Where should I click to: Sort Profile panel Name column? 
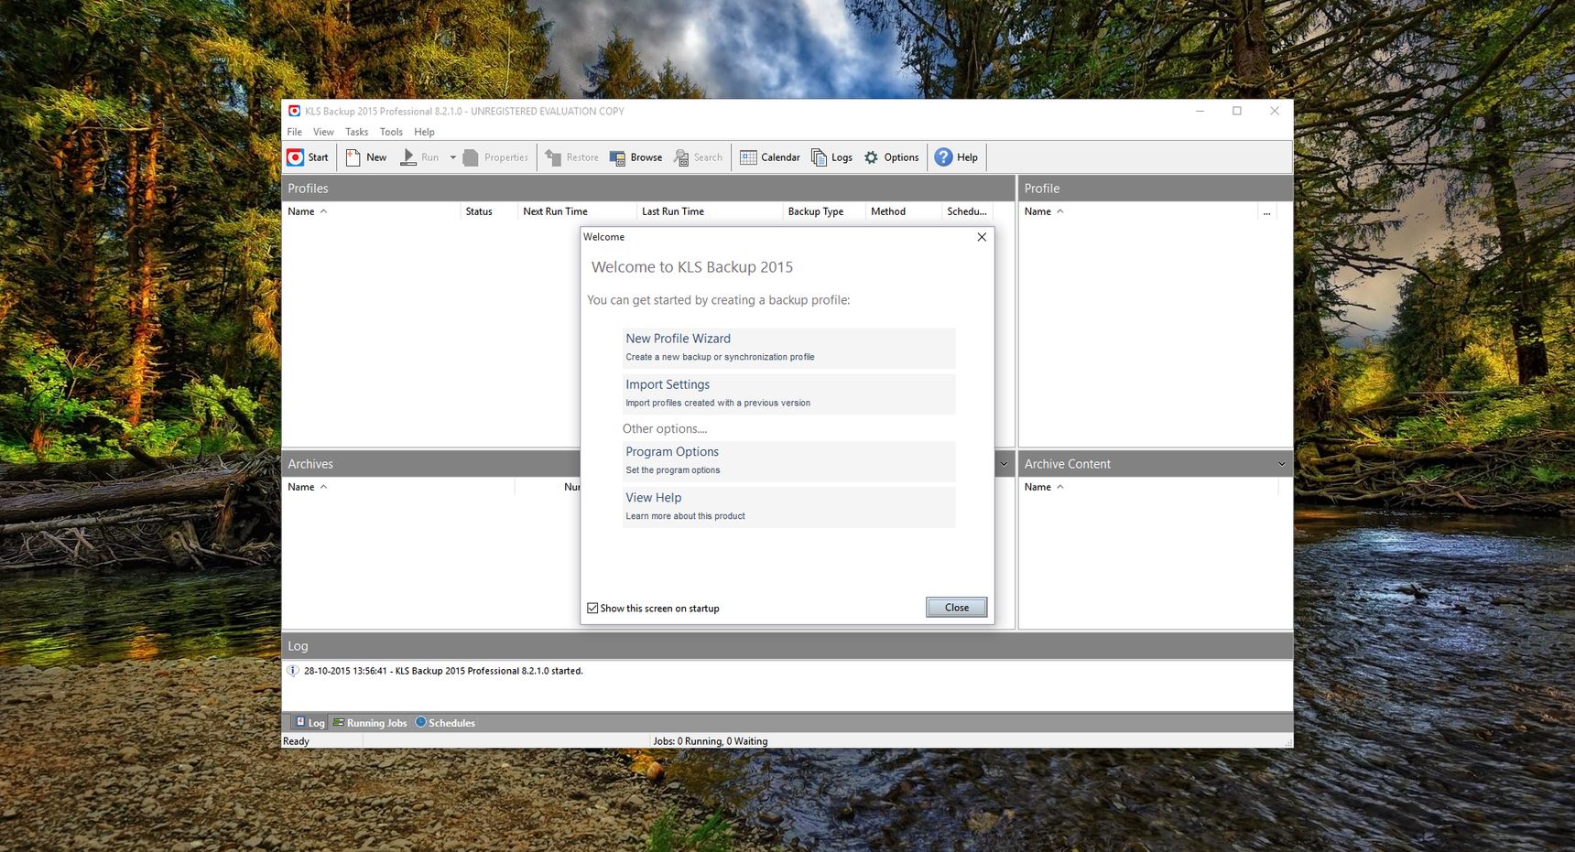(1138, 211)
